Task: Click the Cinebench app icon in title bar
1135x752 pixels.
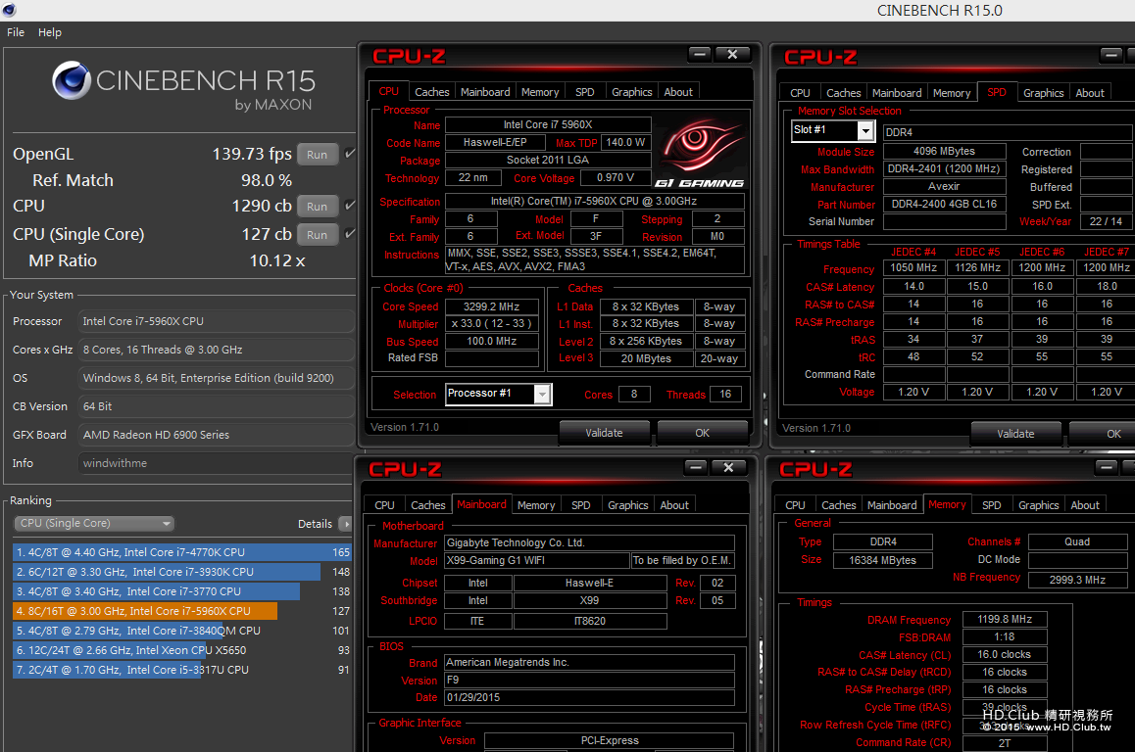Action: click(8, 10)
